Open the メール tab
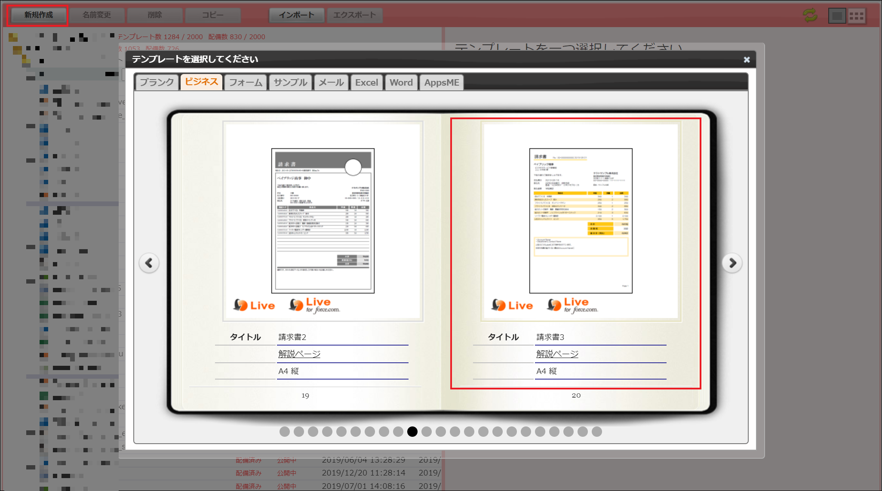Screen dimensions: 882x491 [x=331, y=82]
